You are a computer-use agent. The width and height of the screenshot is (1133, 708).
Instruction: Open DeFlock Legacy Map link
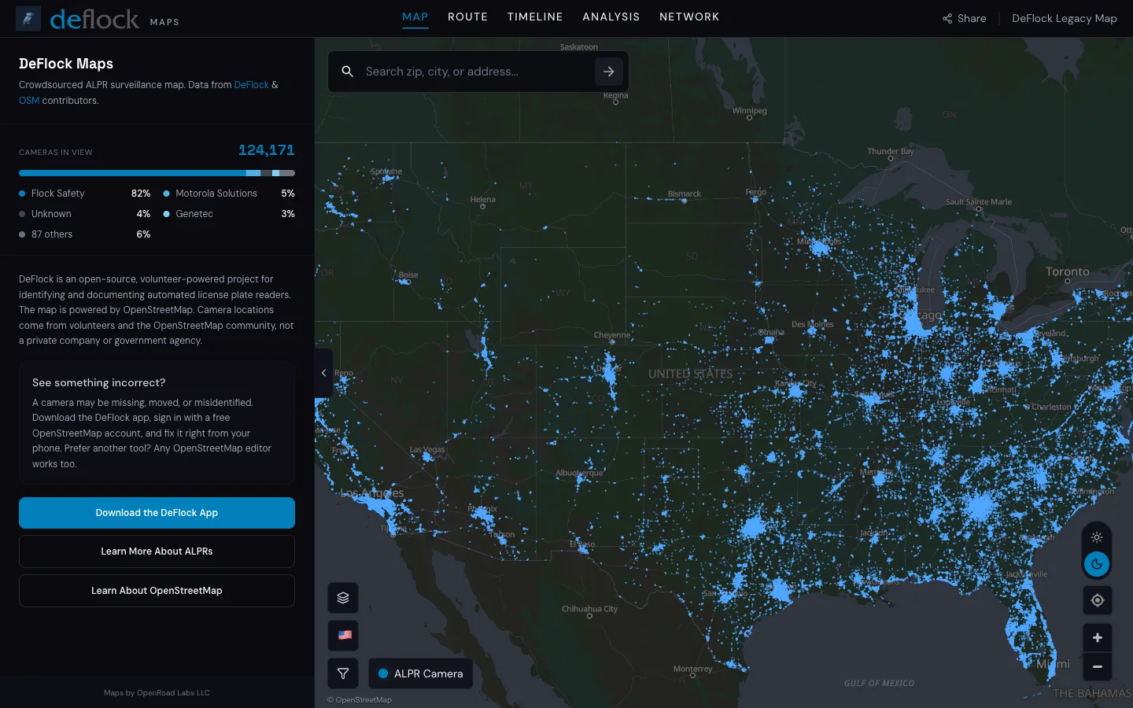coord(1065,18)
